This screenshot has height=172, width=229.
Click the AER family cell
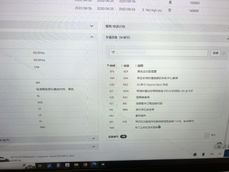[126, 71]
